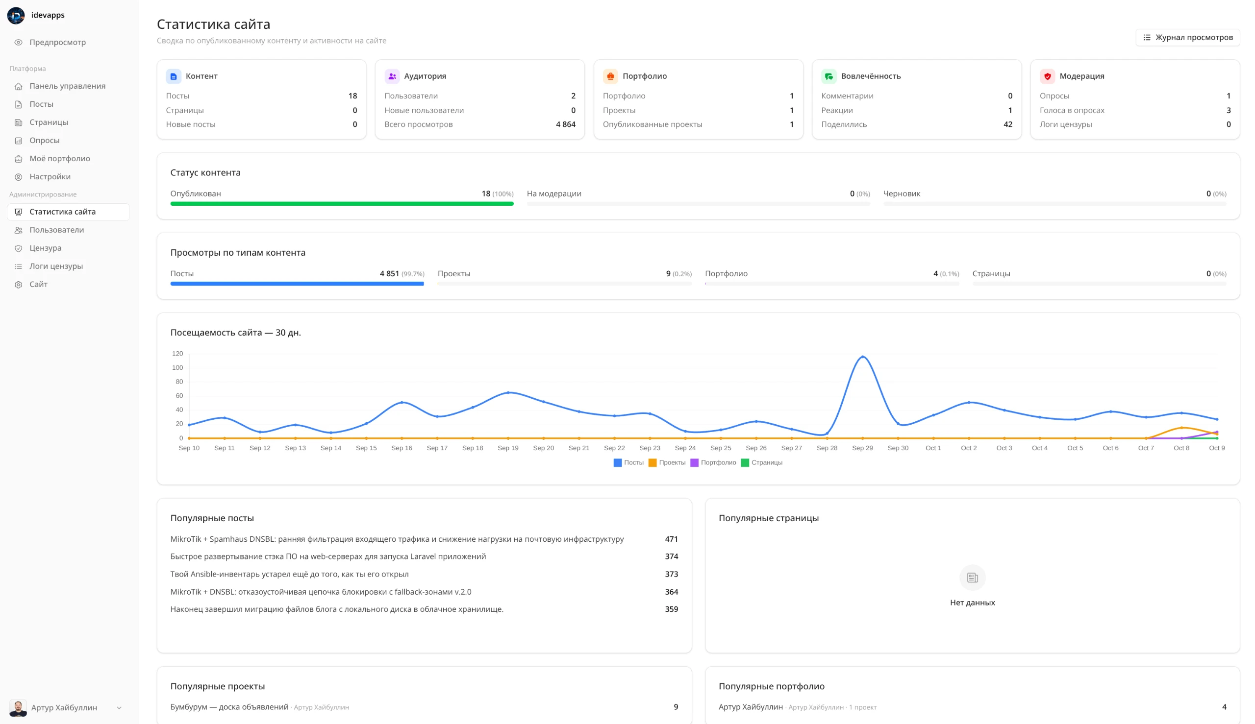Click the Моё портфолио briefcase icon

coord(19,159)
